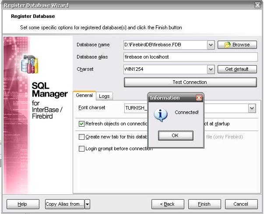Open the Font charset dropdown arrow
The width and height of the screenshot is (264, 214).
[252, 108]
